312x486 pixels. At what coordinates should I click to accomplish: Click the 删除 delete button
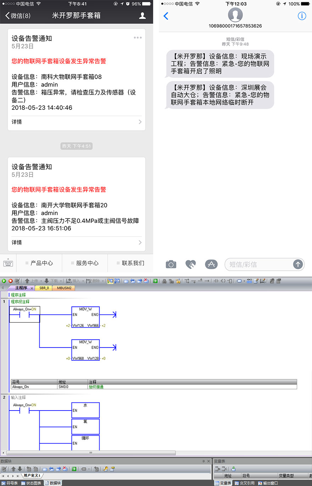(93, 281)
